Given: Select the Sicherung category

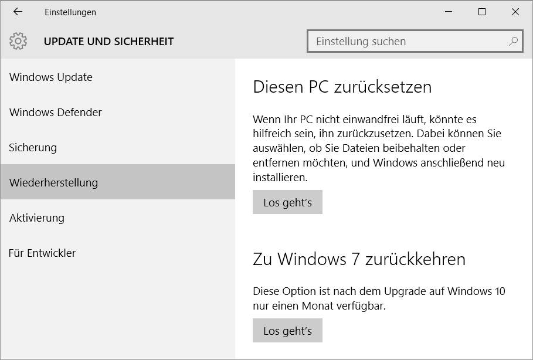Looking at the screenshot, I should [32, 147].
